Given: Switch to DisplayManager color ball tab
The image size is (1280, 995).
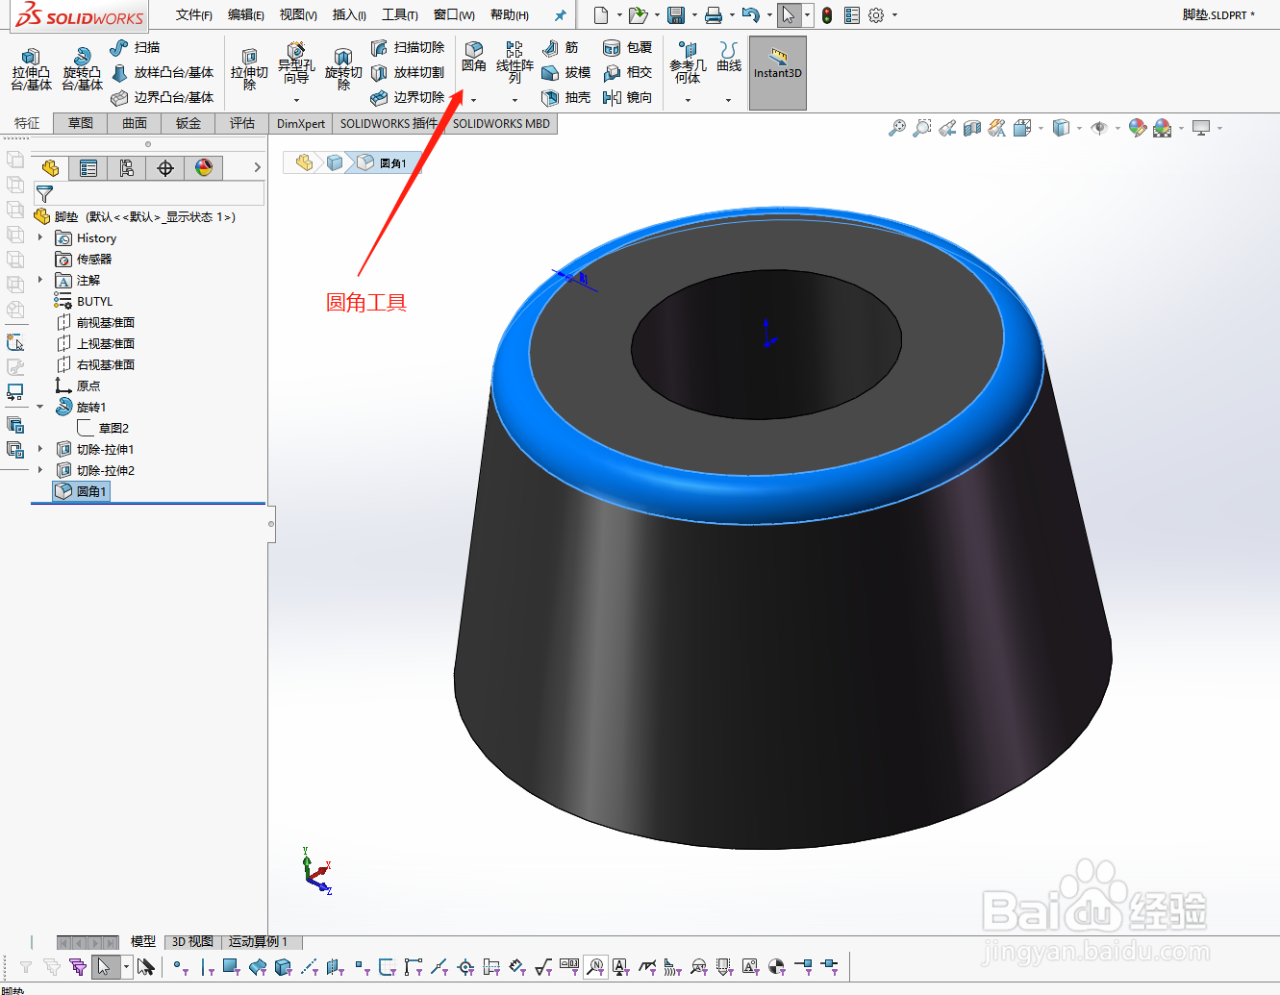Looking at the screenshot, I should pyautogui.click(x=204, y=168).
